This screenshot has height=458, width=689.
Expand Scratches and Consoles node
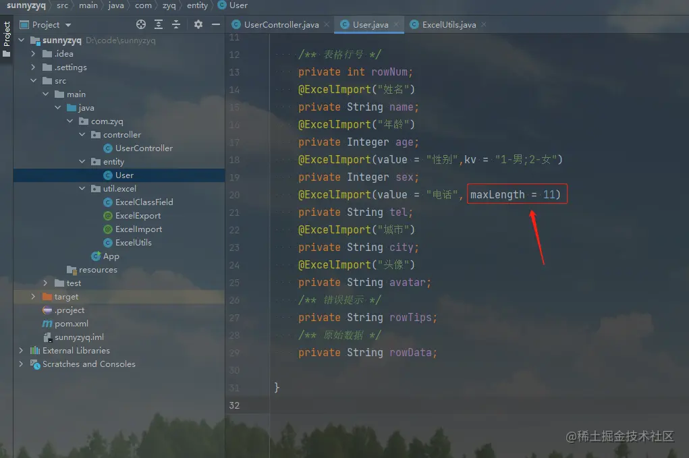point(21,364)
